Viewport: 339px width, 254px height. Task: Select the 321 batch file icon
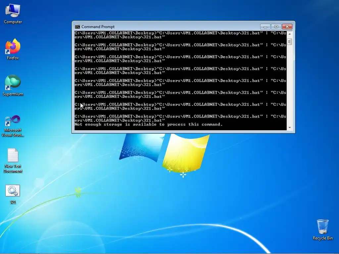tap(13, 194)
